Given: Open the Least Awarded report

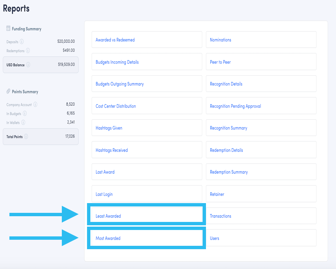Looking at the screenshot, I should tap(108, 216).
